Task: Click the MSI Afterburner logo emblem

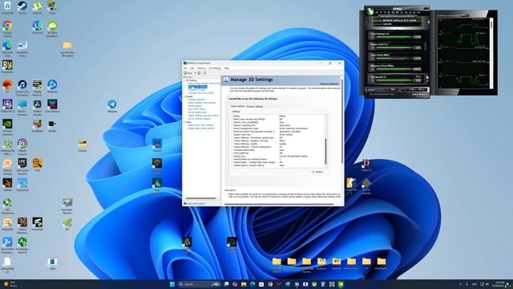Action: point(370,11)
